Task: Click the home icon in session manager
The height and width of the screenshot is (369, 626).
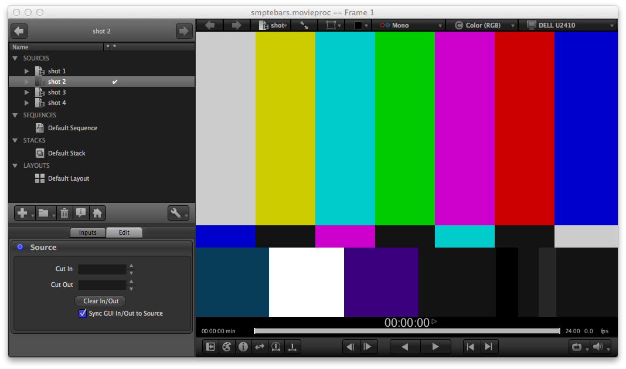Action: 97,213
